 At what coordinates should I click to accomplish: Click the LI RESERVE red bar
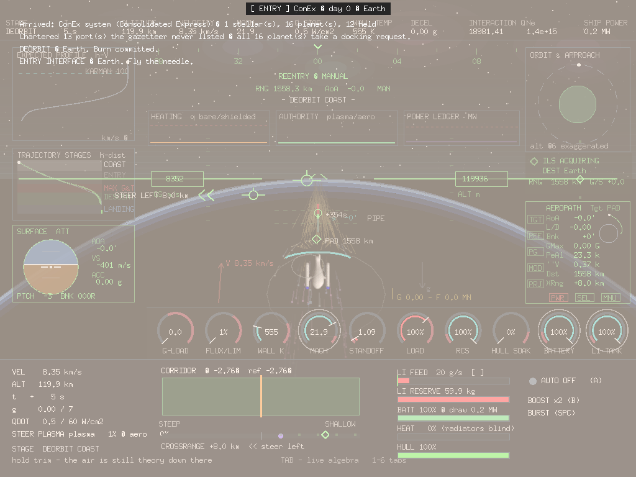(453, 399)
